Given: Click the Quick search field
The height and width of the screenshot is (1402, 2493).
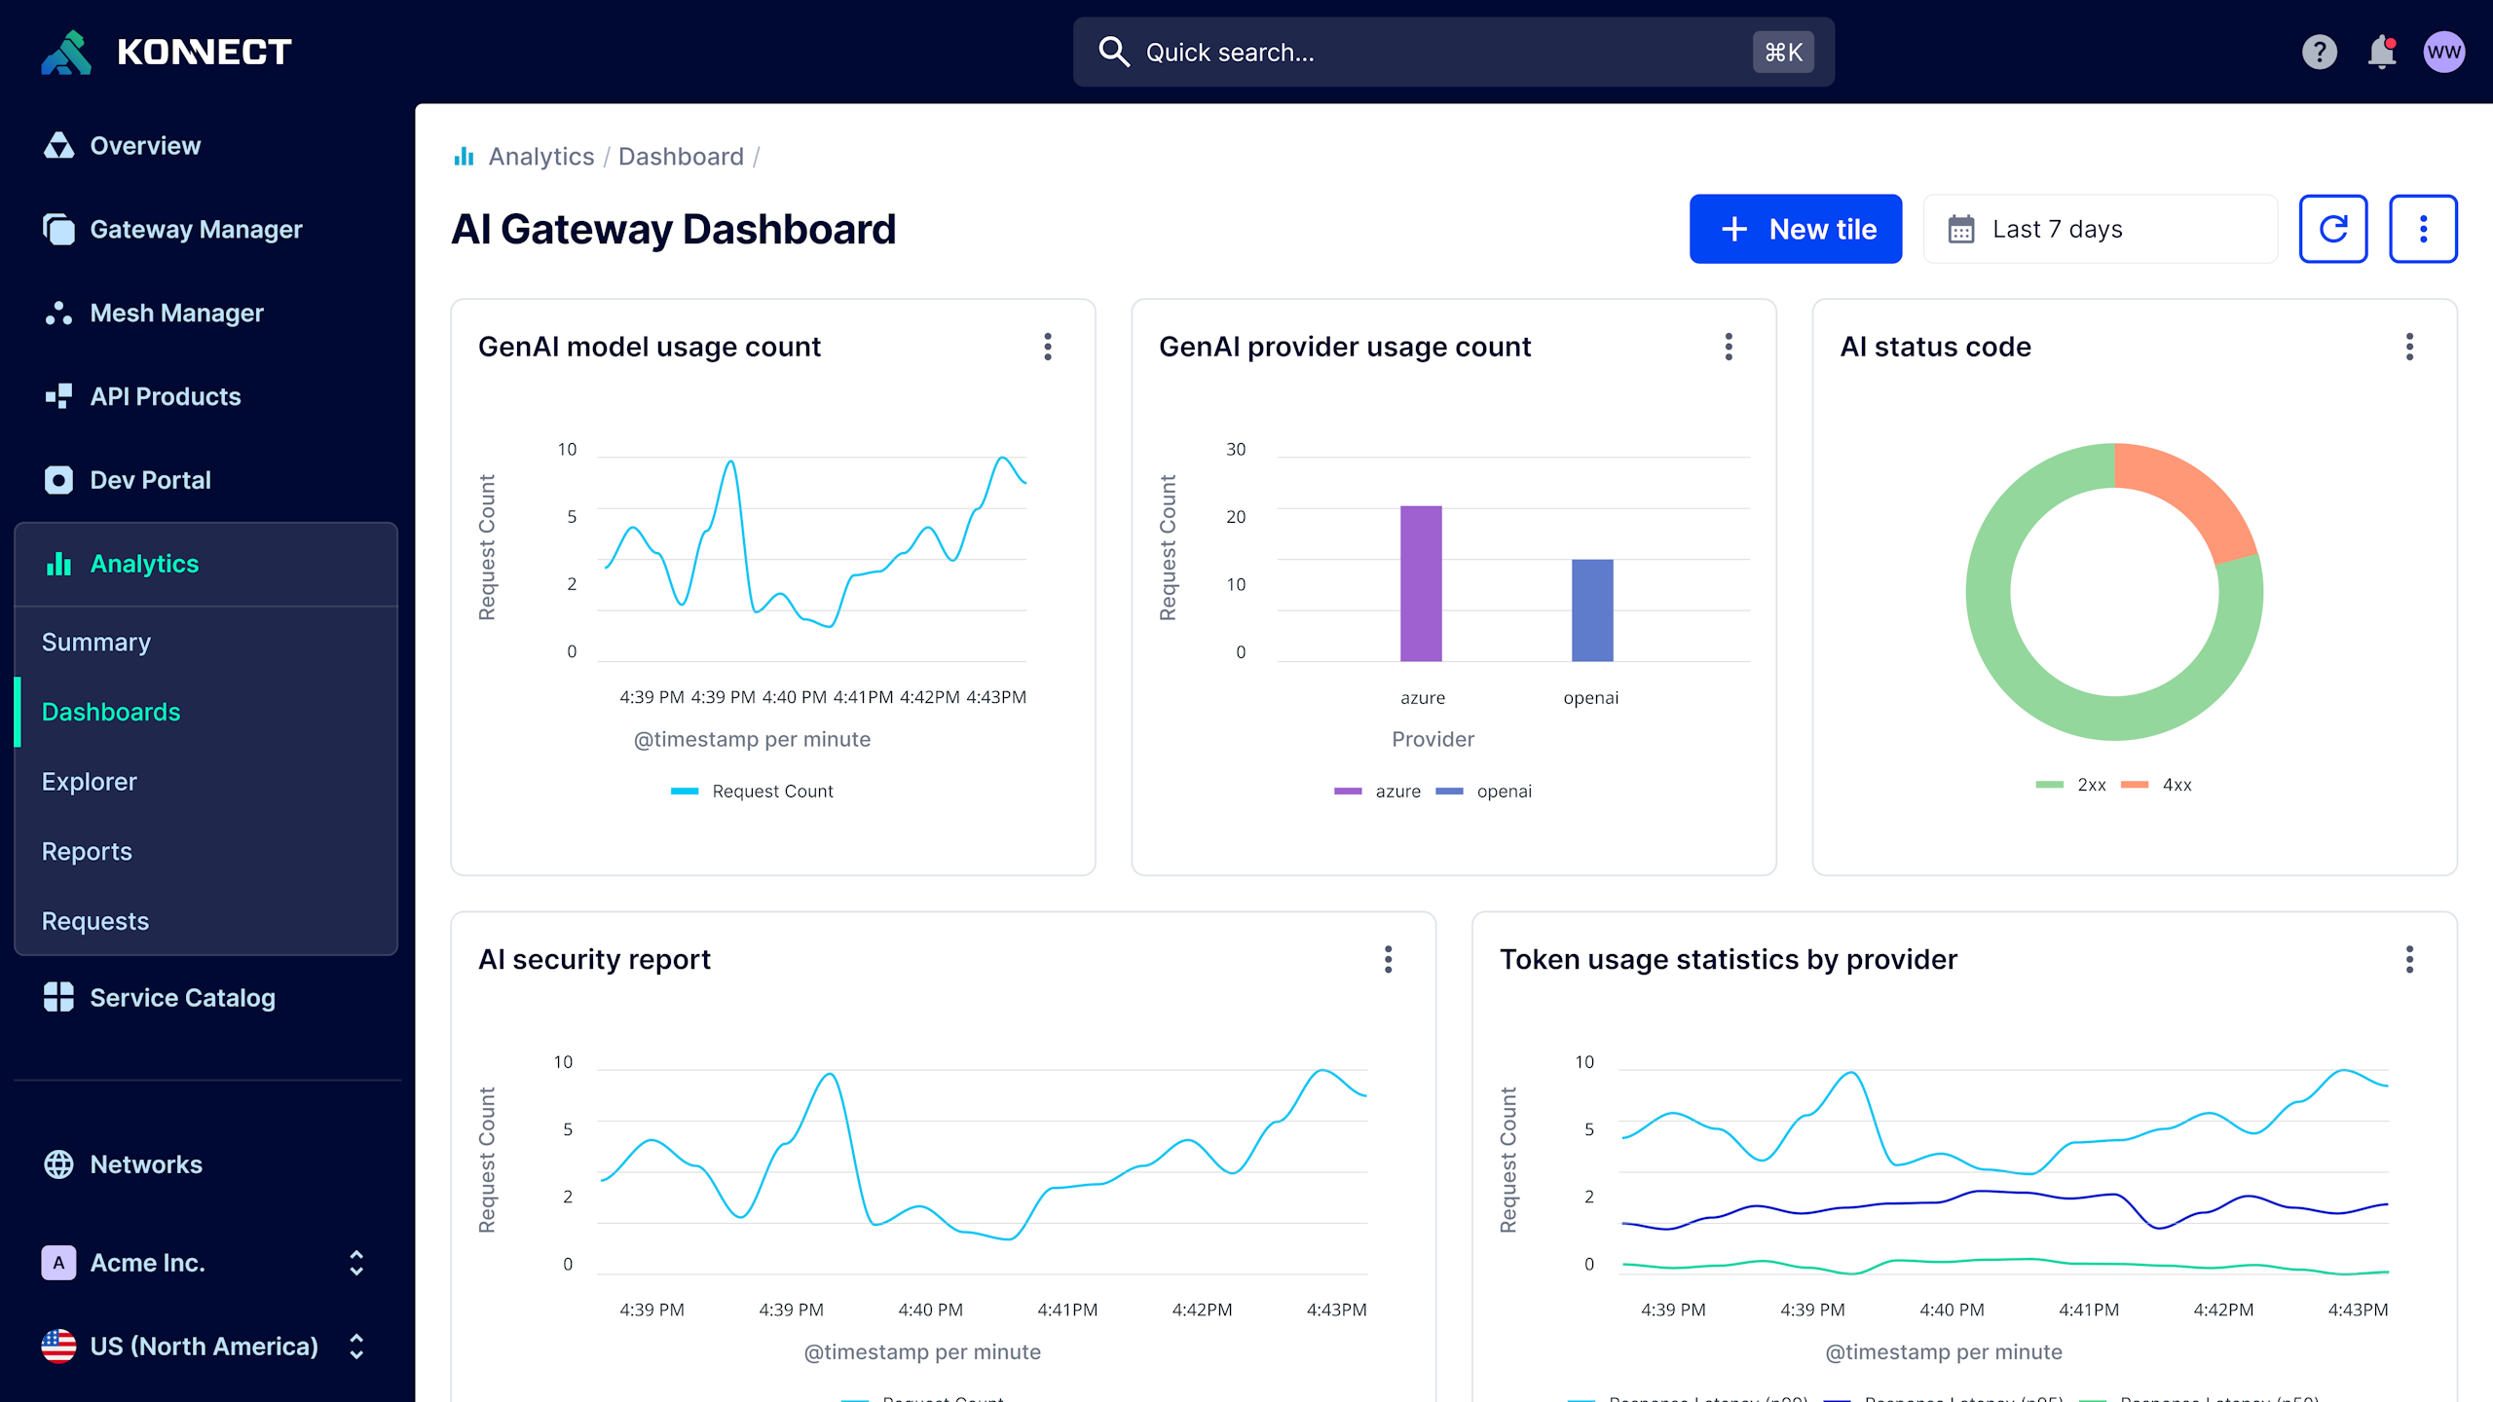Looking at the screenshot, I should point(1452,52).
